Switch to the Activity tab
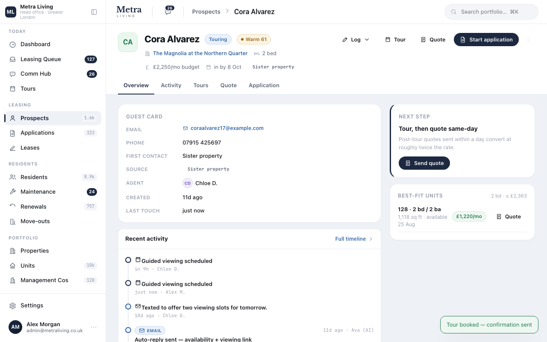 (x=171, y=85)
